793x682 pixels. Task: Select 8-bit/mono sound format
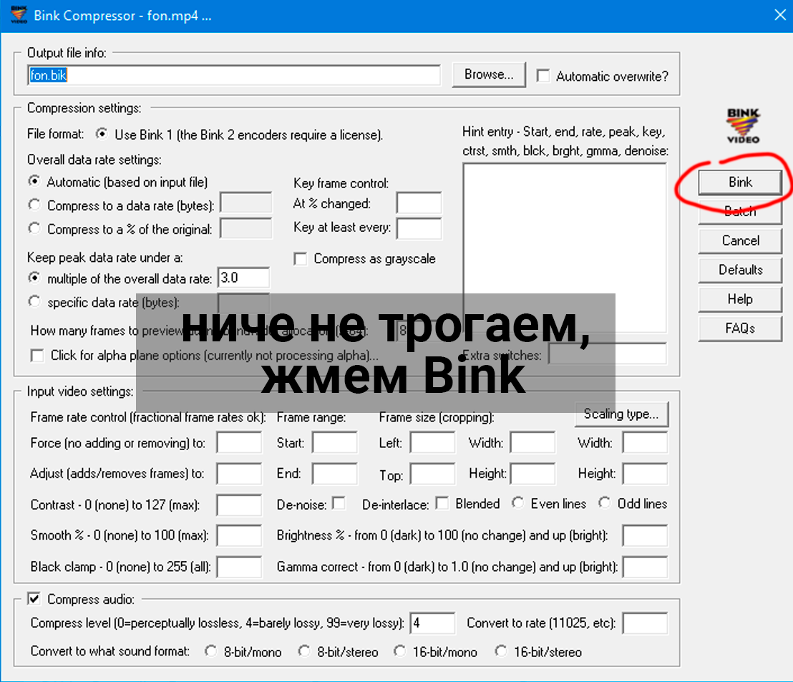point(211,651)
